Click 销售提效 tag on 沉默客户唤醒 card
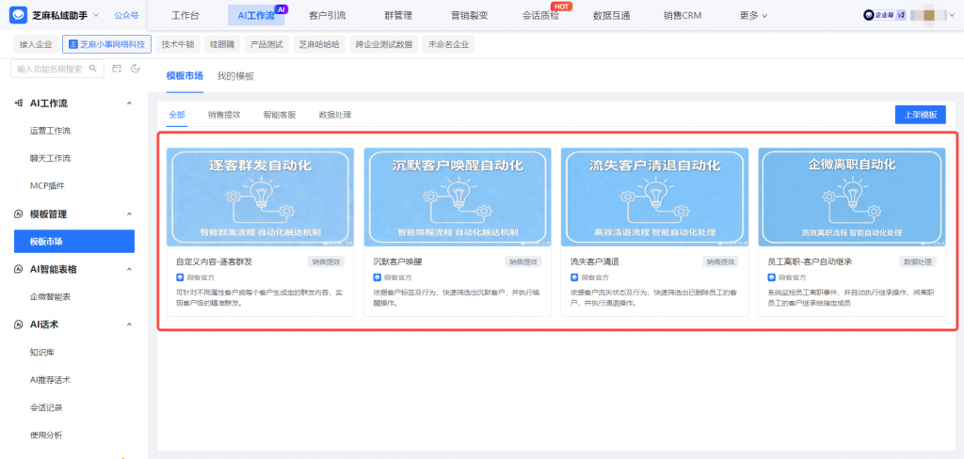Image resolution: width=964 pixels, height=459 pixels. coord(523,261)
